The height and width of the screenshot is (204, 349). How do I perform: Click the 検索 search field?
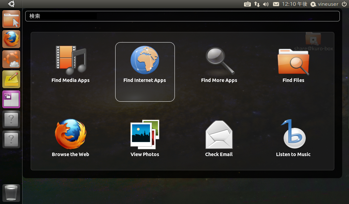pos(183,16)
